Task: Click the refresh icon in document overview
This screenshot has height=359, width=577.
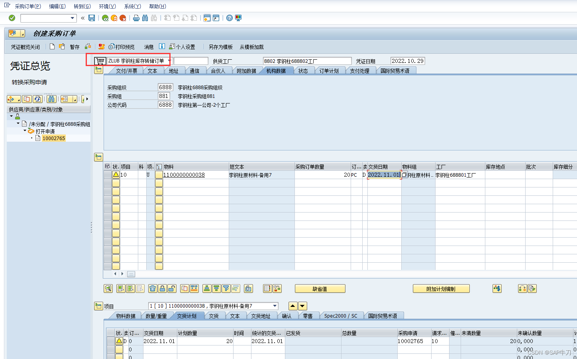Action: pos(37,99)
